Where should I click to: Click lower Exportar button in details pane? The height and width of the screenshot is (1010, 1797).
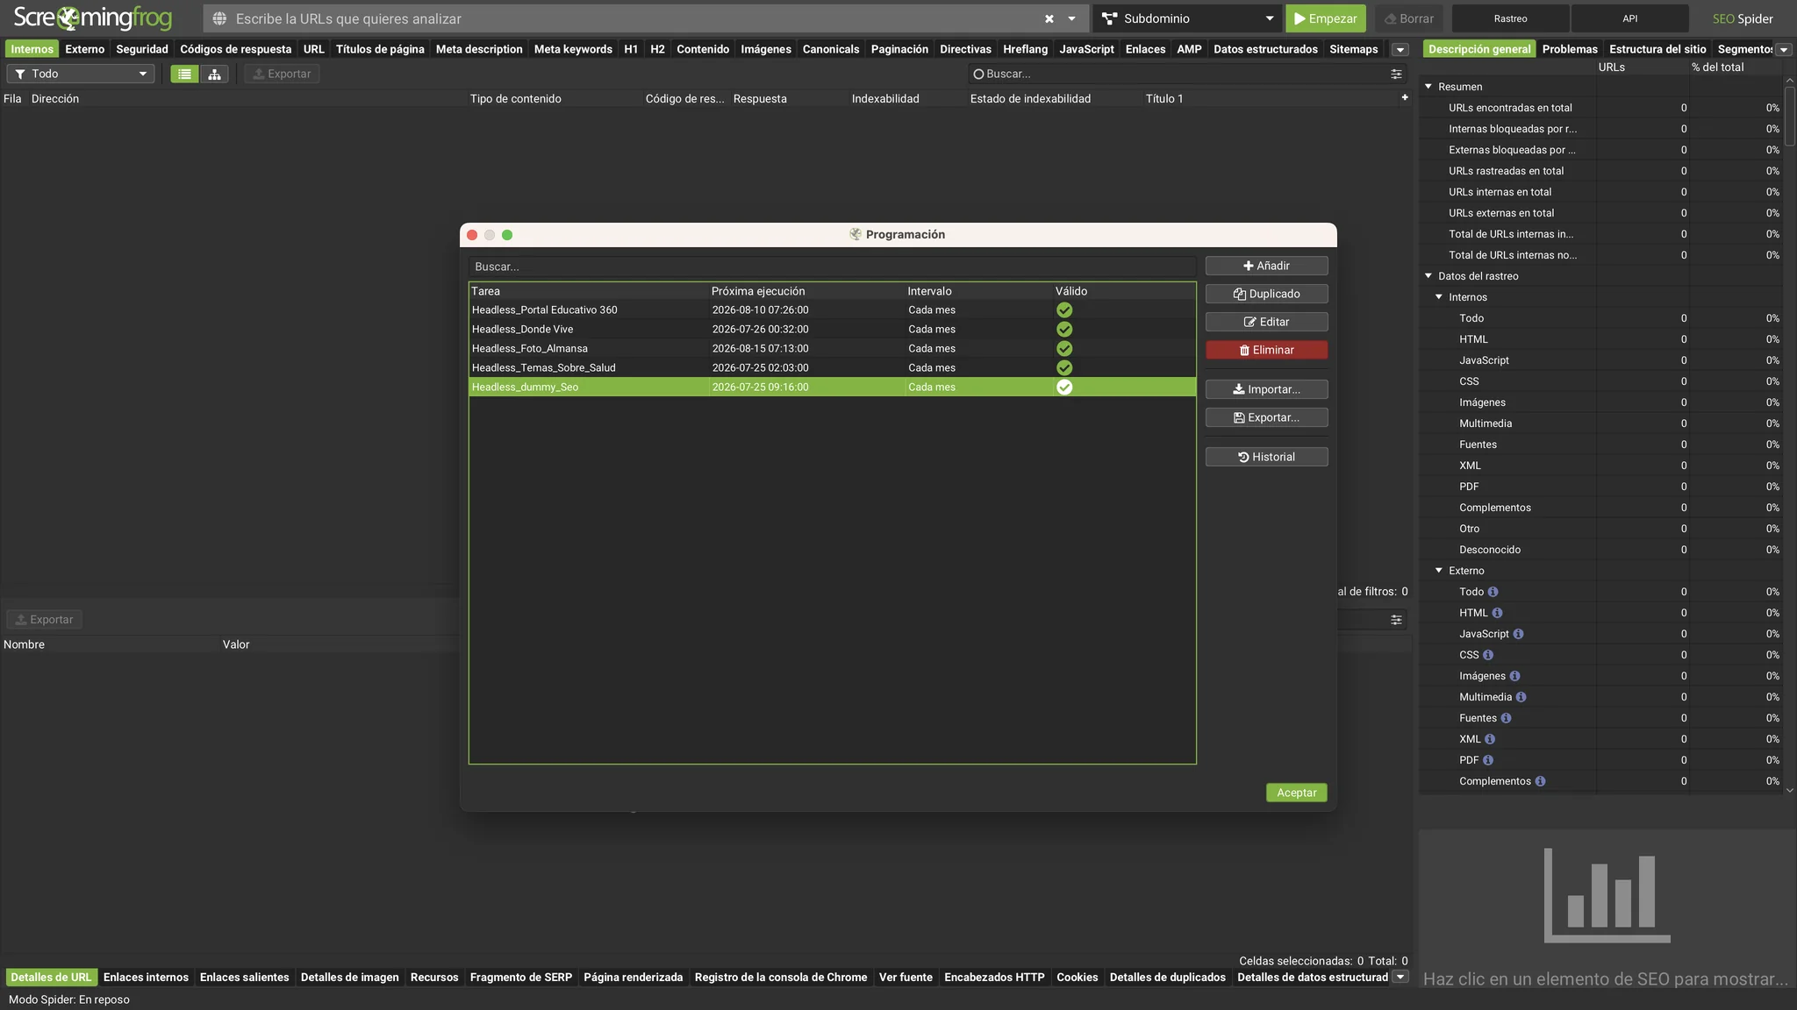45,619
